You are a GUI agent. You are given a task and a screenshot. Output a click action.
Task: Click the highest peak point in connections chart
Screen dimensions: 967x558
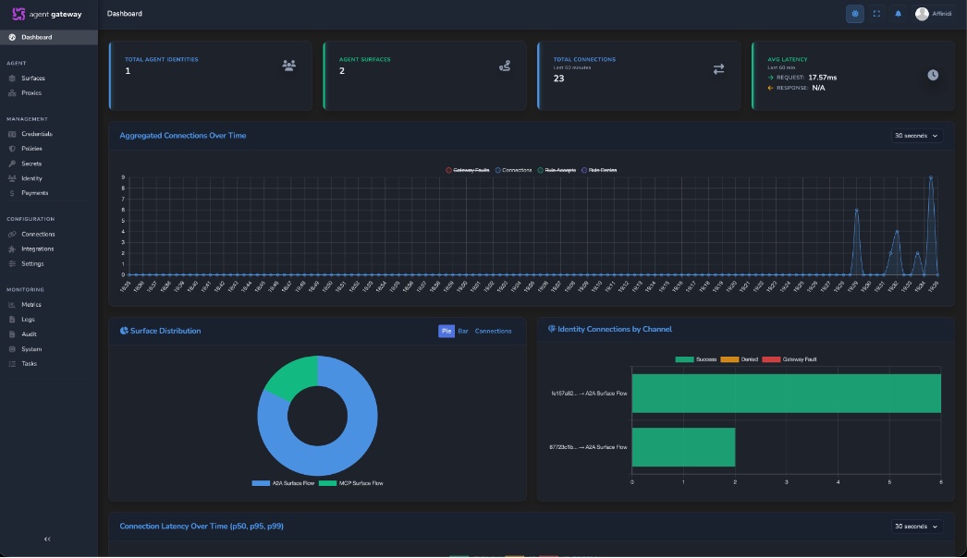(931, 177)
